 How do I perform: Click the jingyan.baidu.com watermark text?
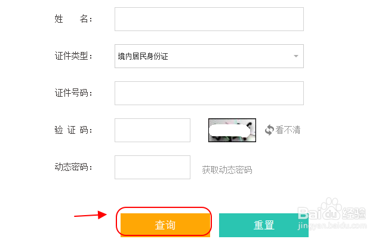click(x=332, y=226)
